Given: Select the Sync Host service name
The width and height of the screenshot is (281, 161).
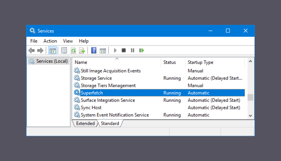Looking at the screenshot, I should point(91,107).
